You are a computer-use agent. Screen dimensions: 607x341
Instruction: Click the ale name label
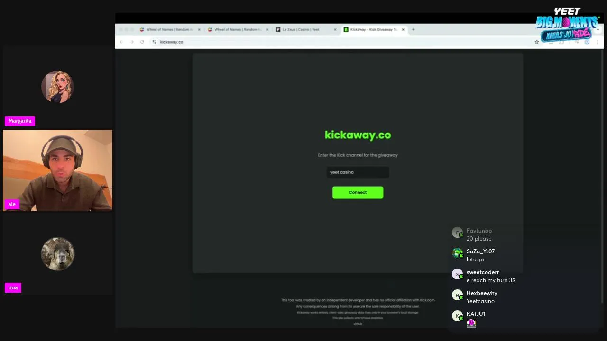[12, 204]
